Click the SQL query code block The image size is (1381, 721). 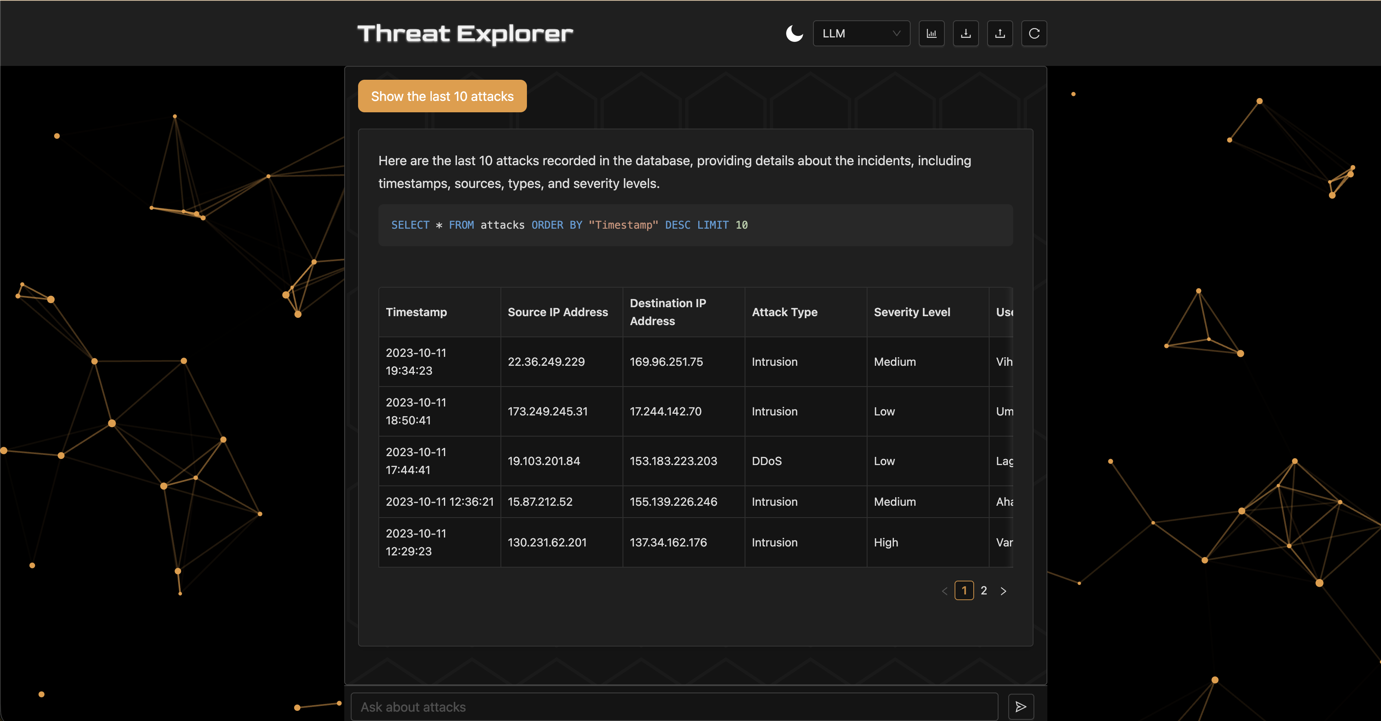695,225
